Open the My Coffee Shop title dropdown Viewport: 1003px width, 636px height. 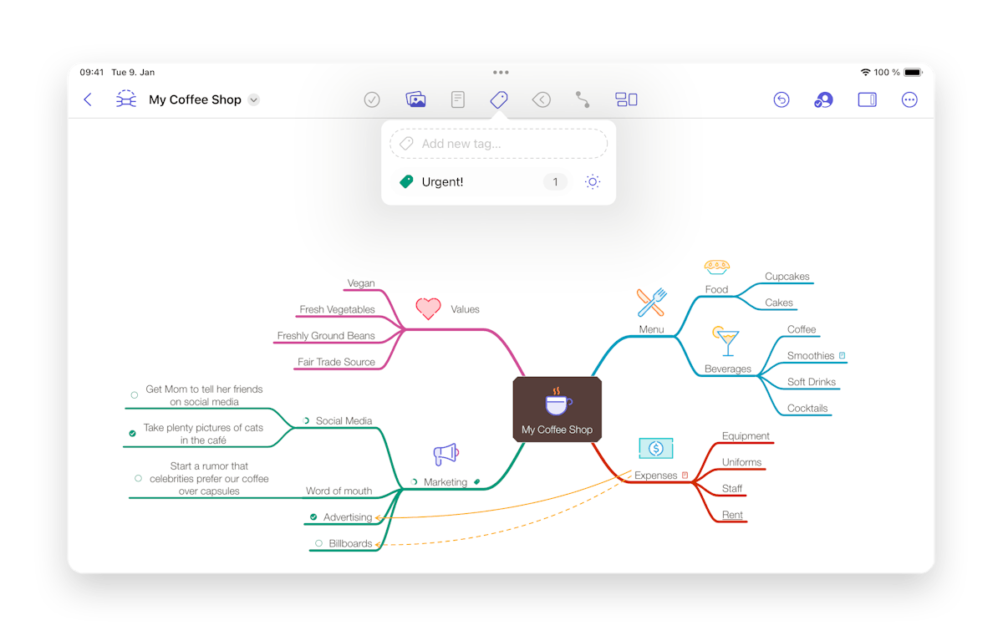253,99
